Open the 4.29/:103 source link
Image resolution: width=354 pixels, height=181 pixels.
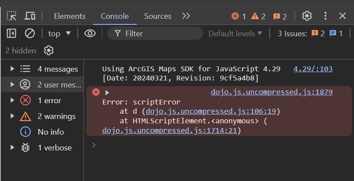[313, 69]
